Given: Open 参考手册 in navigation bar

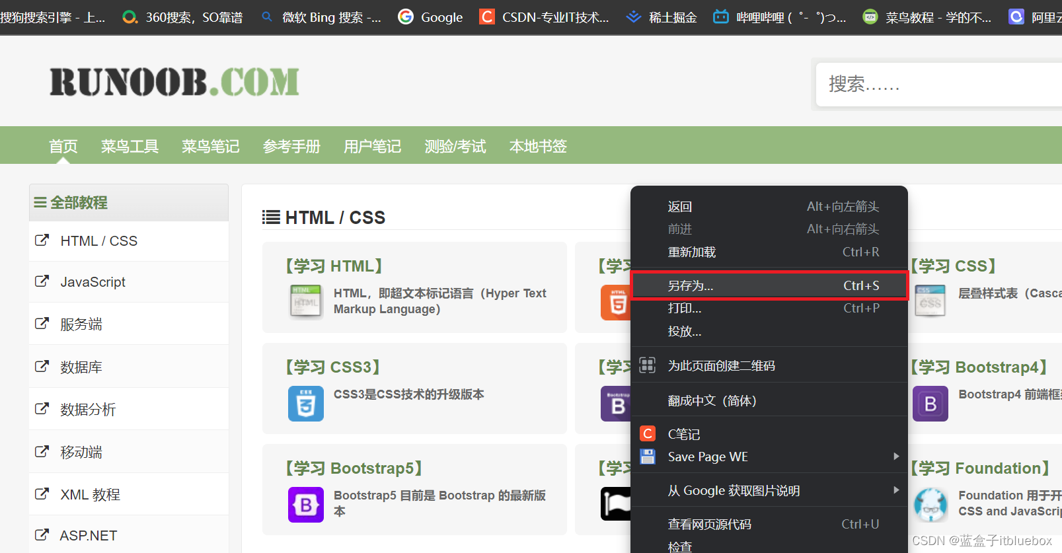Looking at the screenshot, I should click(291, 146).
